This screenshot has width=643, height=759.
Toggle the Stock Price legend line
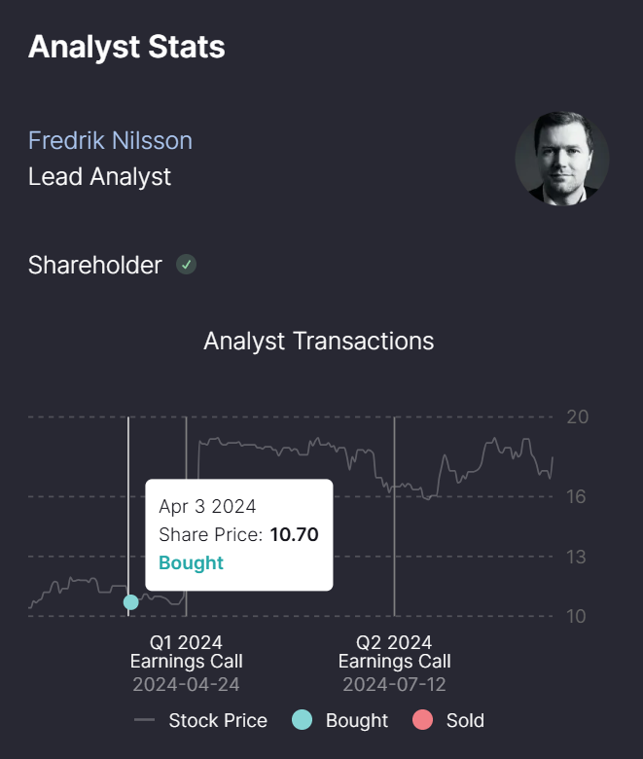coord(144,720)
